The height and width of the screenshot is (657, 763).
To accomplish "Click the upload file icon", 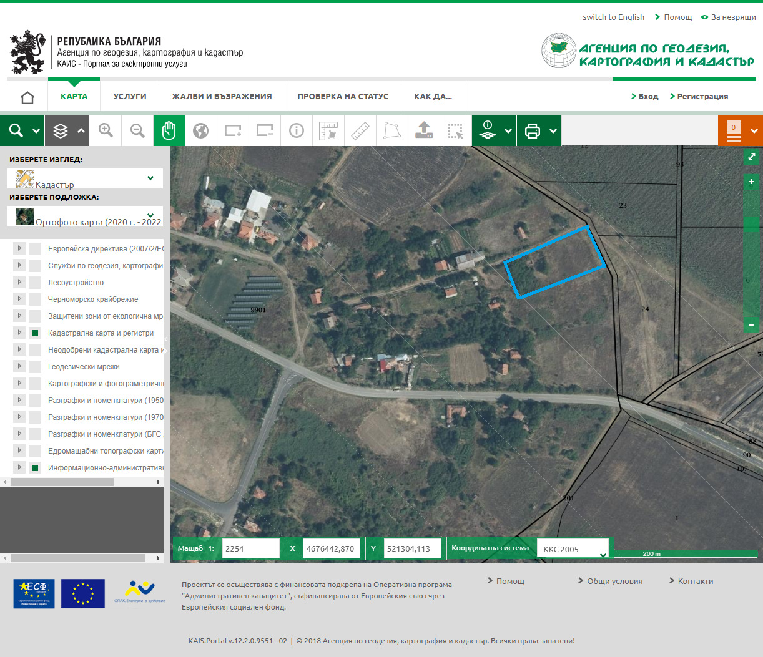I will (x=424, y=130).
